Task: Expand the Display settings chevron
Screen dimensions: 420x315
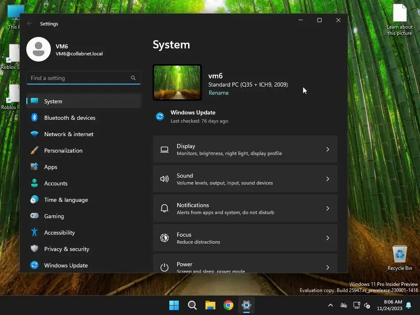Action: pyautogui.click(x=328, y=149)
